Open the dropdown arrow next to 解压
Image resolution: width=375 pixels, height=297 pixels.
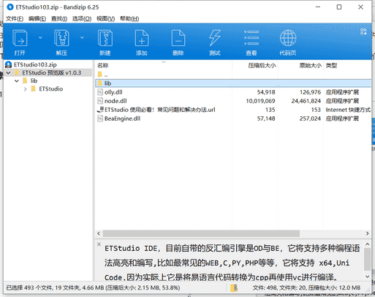point(82,38)
